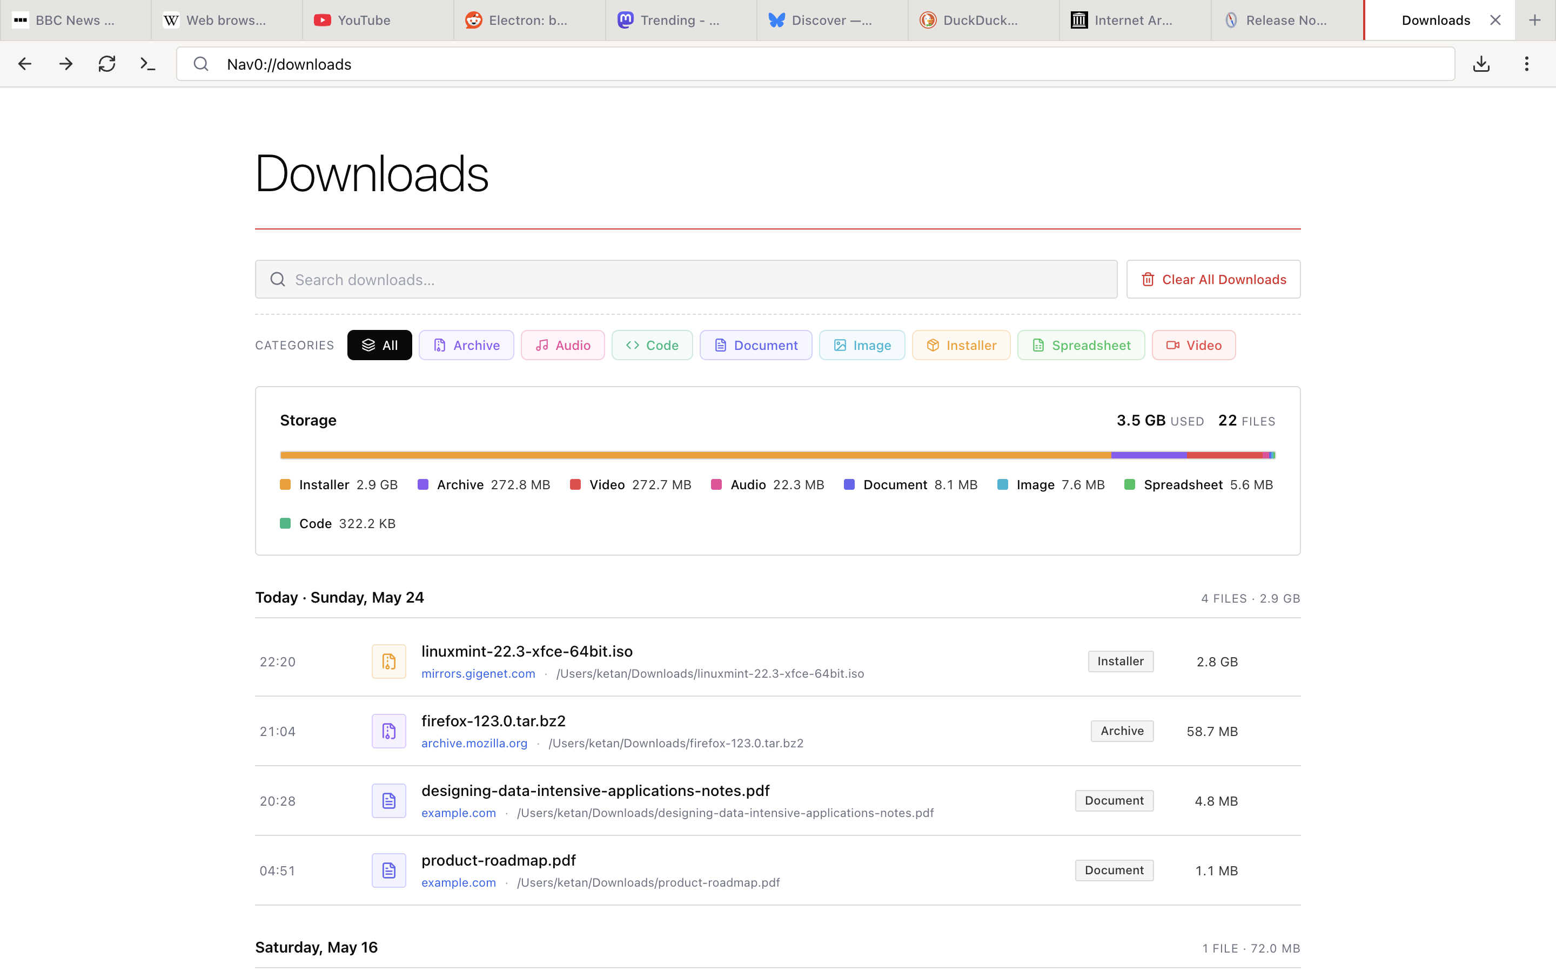
Task: Switch to the Release Notes tab
Action: [1286, 20]
